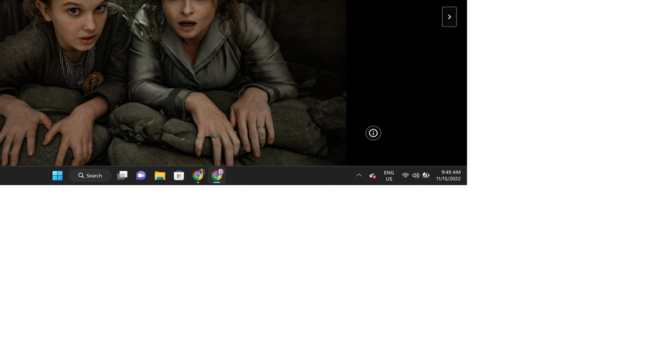The width and height of the screenshot is (670, 352).
Task: Open the Windows Start menu
Action: pyautogui.click(x=57, y=175)
